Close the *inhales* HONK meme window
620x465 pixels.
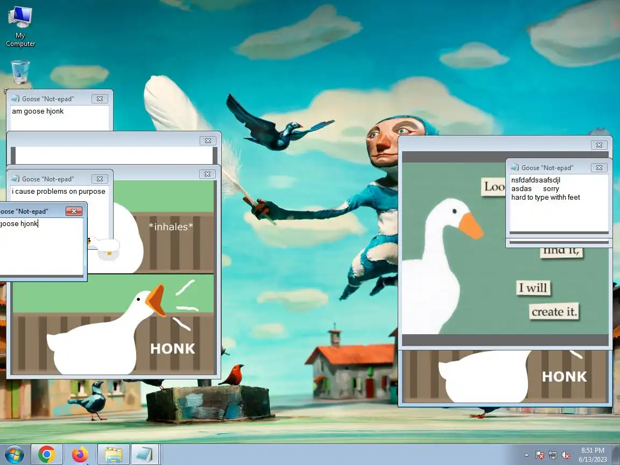[207, 174]
